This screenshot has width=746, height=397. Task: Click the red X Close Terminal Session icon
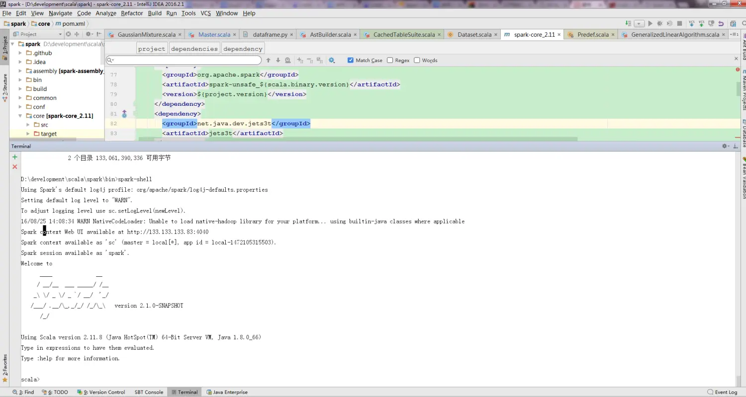pos(15,167)
